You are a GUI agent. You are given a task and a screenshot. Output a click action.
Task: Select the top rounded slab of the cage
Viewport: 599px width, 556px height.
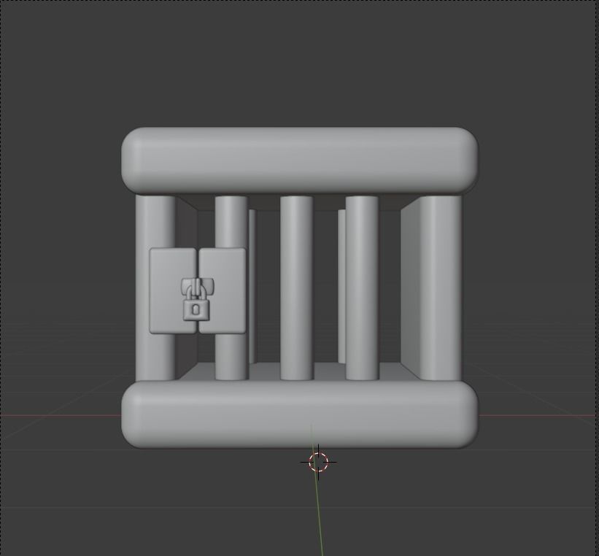tap(299, 160)
